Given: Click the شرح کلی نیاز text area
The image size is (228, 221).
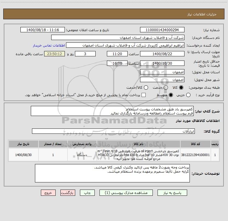Looking at the screenshot, I should click(112, 111).
